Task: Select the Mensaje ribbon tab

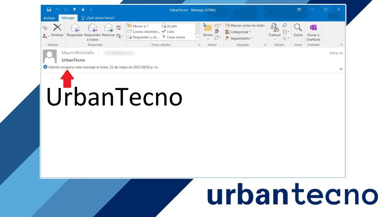Action: 68,18
